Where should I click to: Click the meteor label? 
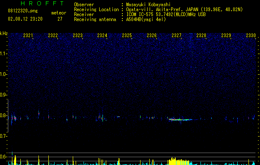click(59, 13)
